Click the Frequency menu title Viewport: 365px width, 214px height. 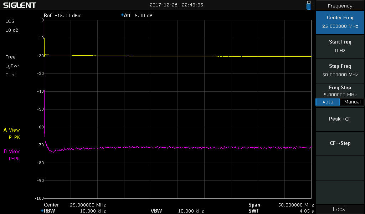[340, 6]
